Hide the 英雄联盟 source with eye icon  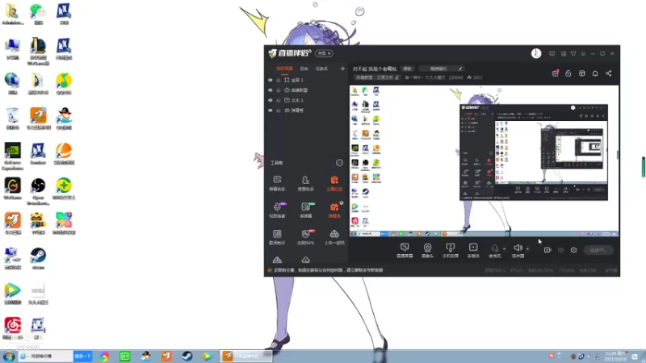271,90
